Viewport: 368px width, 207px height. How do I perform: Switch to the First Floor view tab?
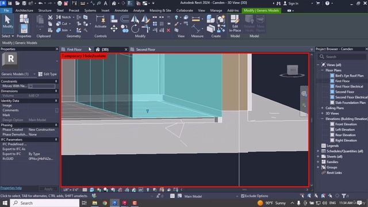pos(74,49)
